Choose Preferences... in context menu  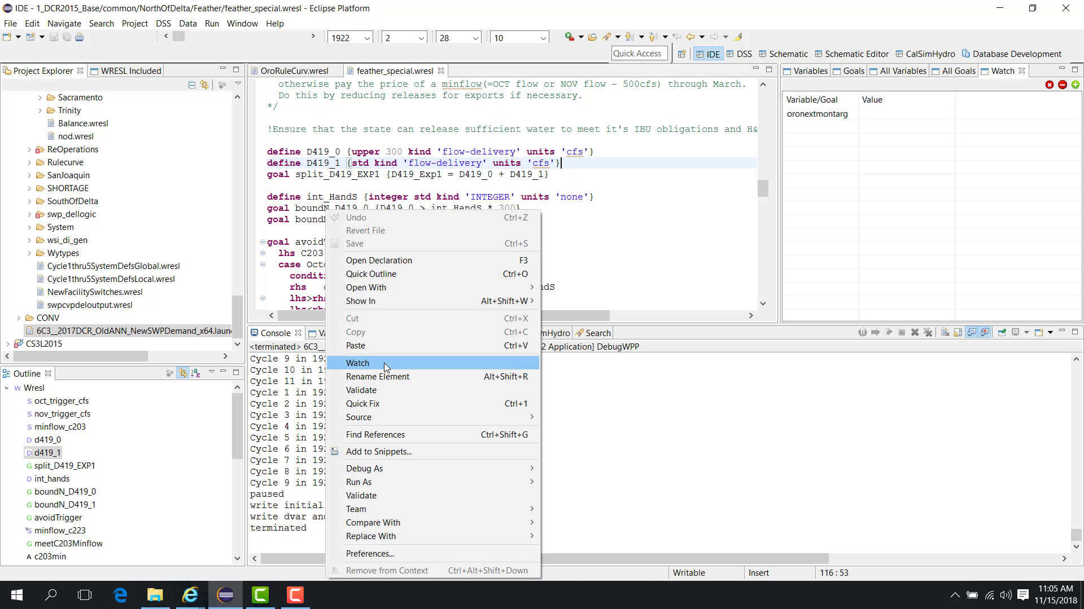434,554
